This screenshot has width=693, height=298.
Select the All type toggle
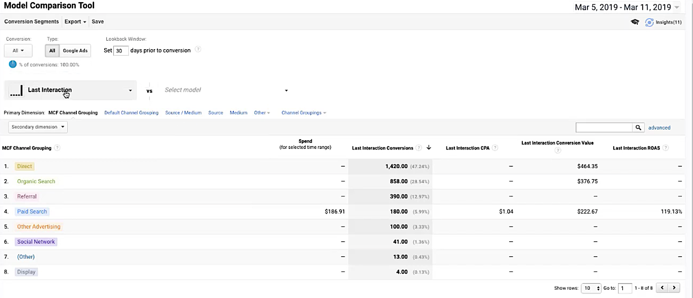tap(52, 51)
